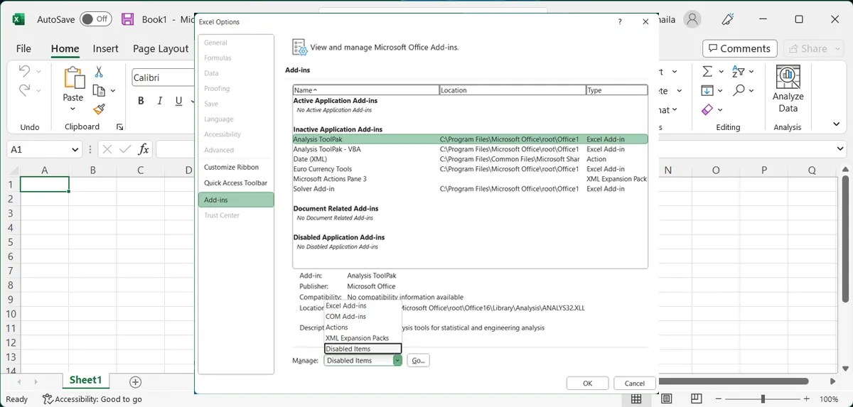Viewport: 853px width, 407px height.
Task: Click the Sheet1 worksheet tab
Action: point(85,381)
